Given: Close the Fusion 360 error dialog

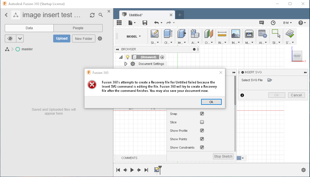Looking at the screenshot, I should pyautogui.click(x=221, y=73).
